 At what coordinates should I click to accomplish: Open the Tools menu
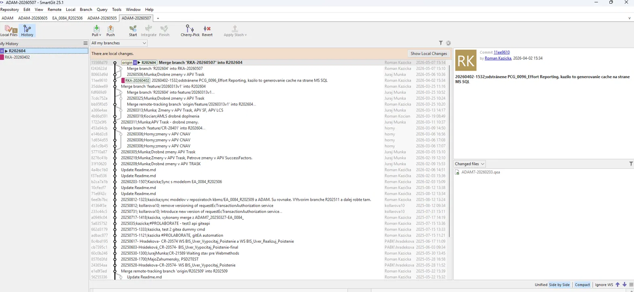[117, 9]
